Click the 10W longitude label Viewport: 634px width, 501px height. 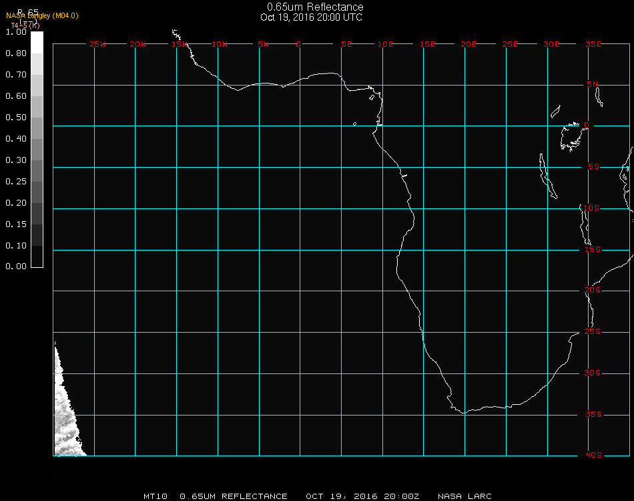click(220, 44)
